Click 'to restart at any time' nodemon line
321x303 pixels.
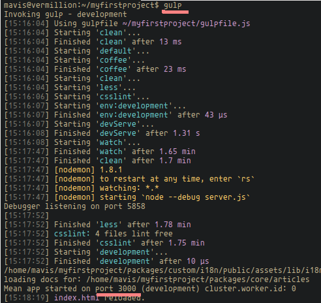pyautogui.click(x=129, y=179)
